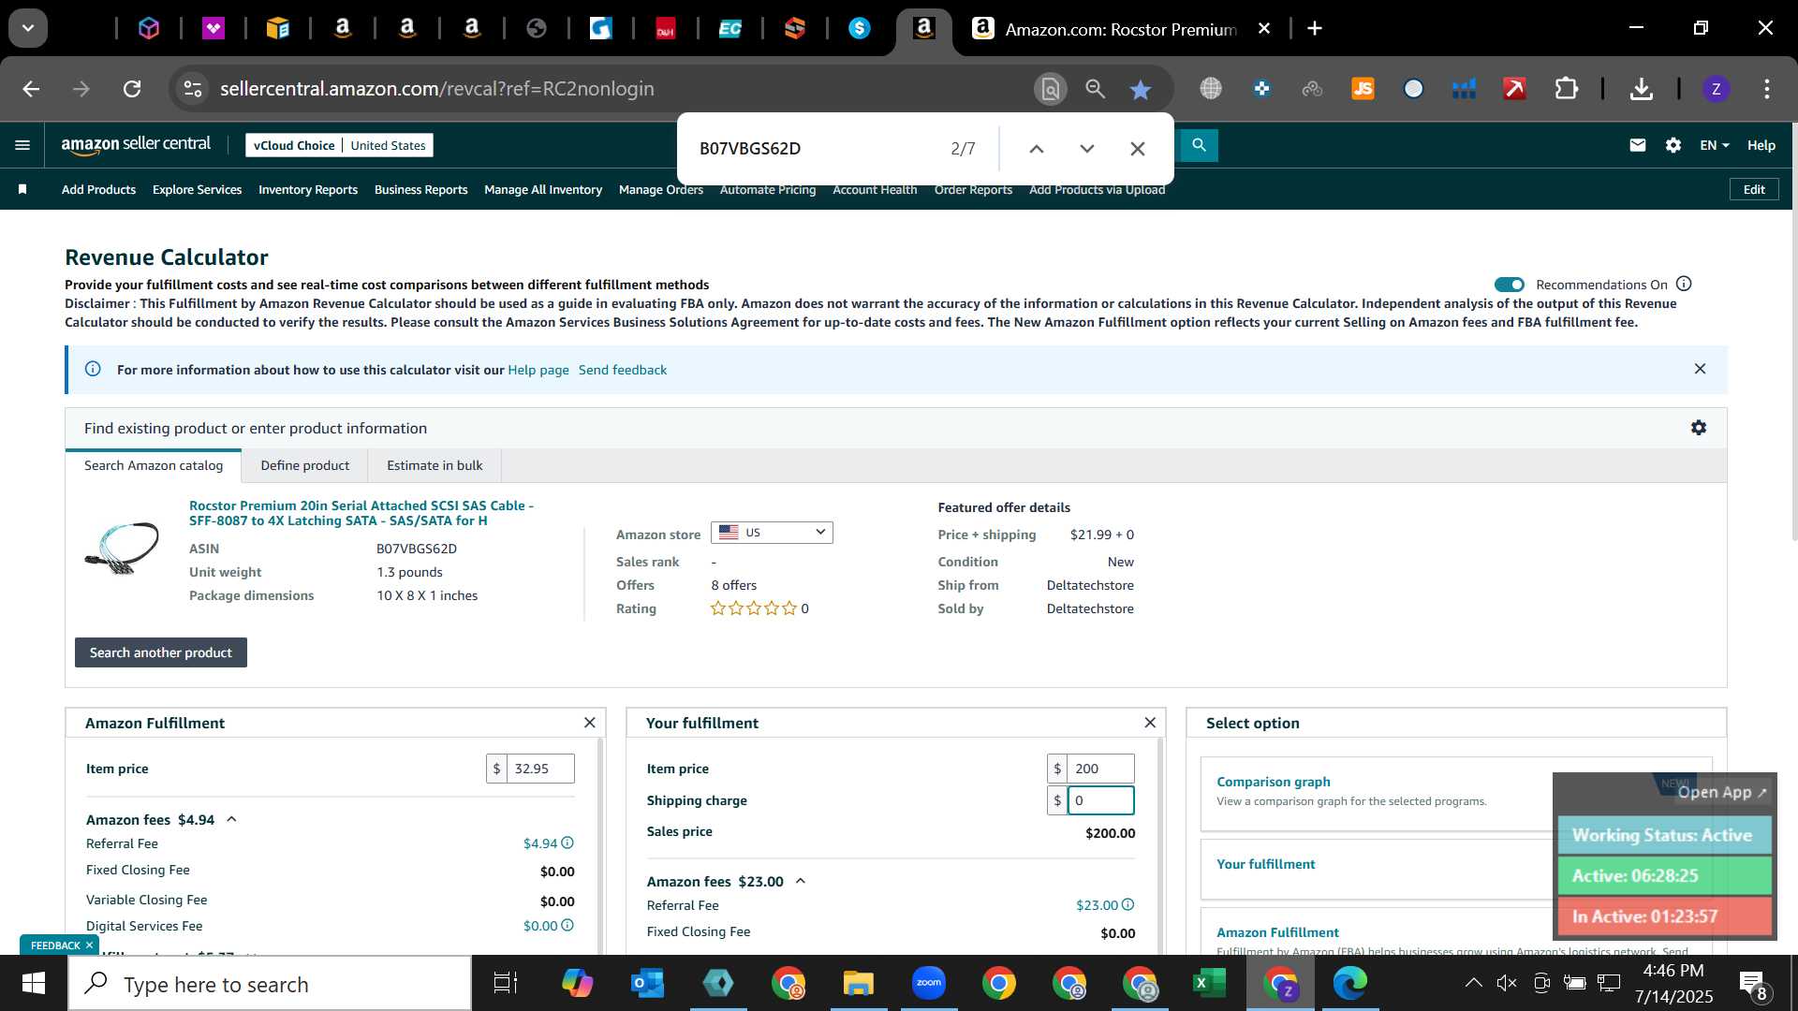Open Seller Central settings gear in header
The width and height of the screenshot is (1798, 1011).
[x=1673, y=145]
